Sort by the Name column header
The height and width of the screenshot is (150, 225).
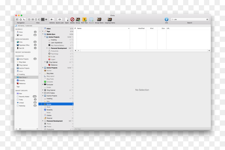(103, 29)
